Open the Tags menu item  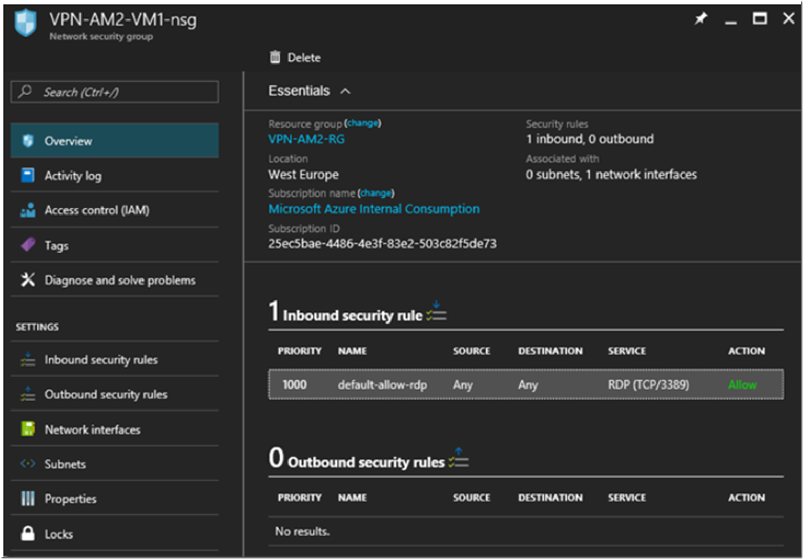(115, 245)
